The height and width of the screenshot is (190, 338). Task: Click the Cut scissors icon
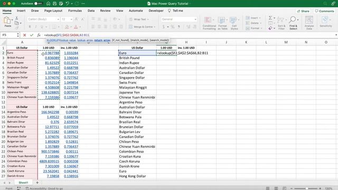tap(16, 18)
